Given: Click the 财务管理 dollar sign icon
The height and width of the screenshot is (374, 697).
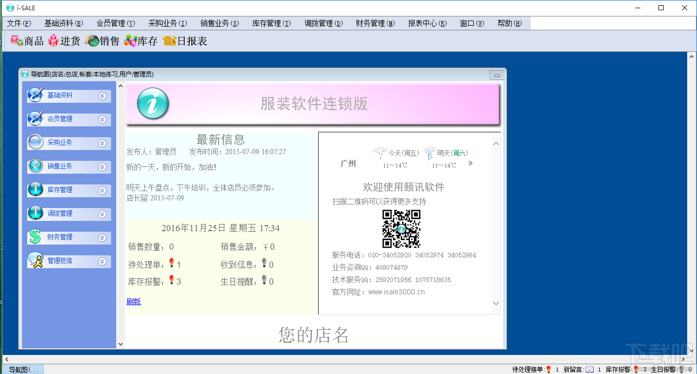Looking at the screenshot, I should pos(35,237).
